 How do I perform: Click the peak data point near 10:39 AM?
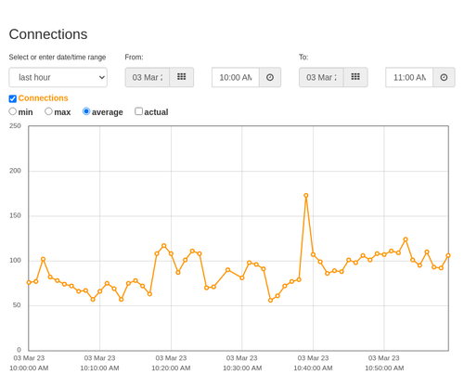(x=306, y=196)
